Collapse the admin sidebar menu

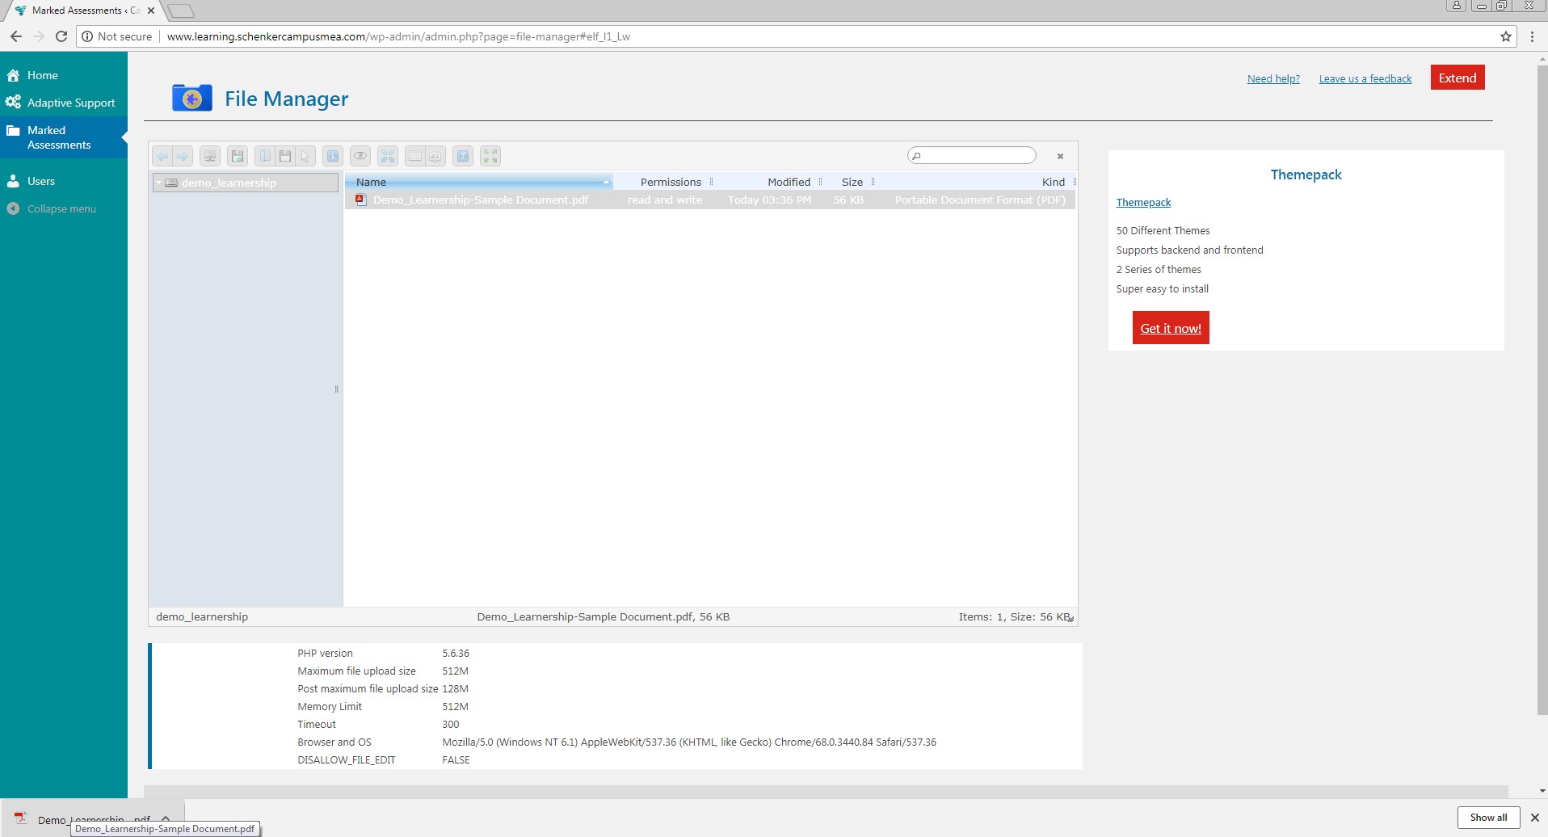click(x=61, y=208)
